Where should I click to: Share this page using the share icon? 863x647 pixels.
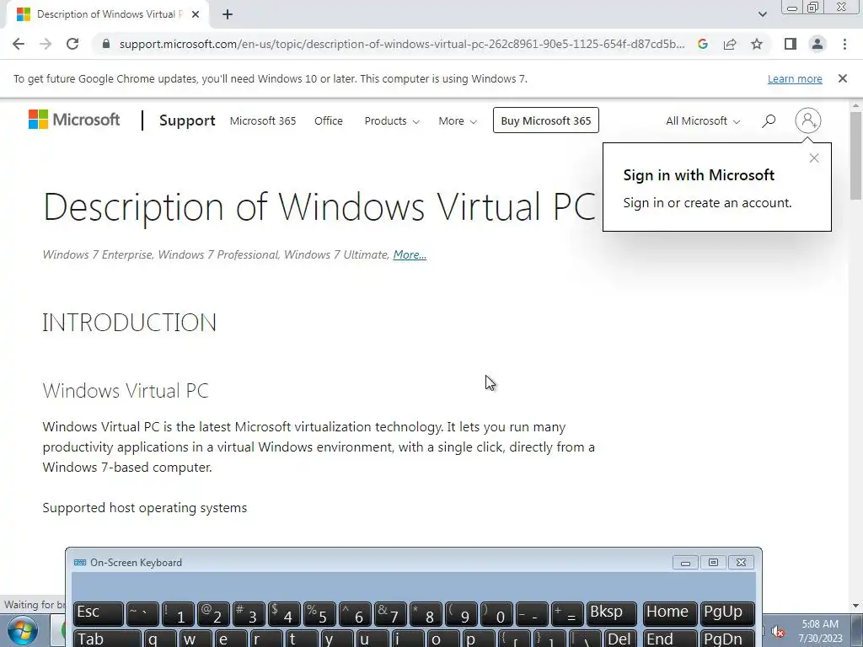click(x=730, y=44)
